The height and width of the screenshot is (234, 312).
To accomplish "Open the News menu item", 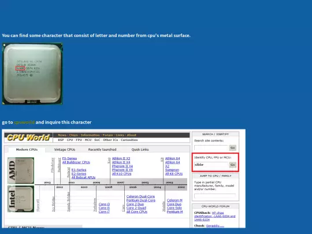I will [x=62, y=135].
